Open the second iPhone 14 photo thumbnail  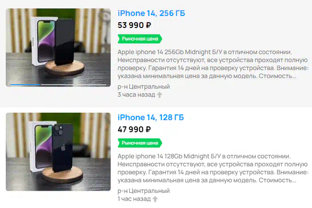[x=58, y=152]
